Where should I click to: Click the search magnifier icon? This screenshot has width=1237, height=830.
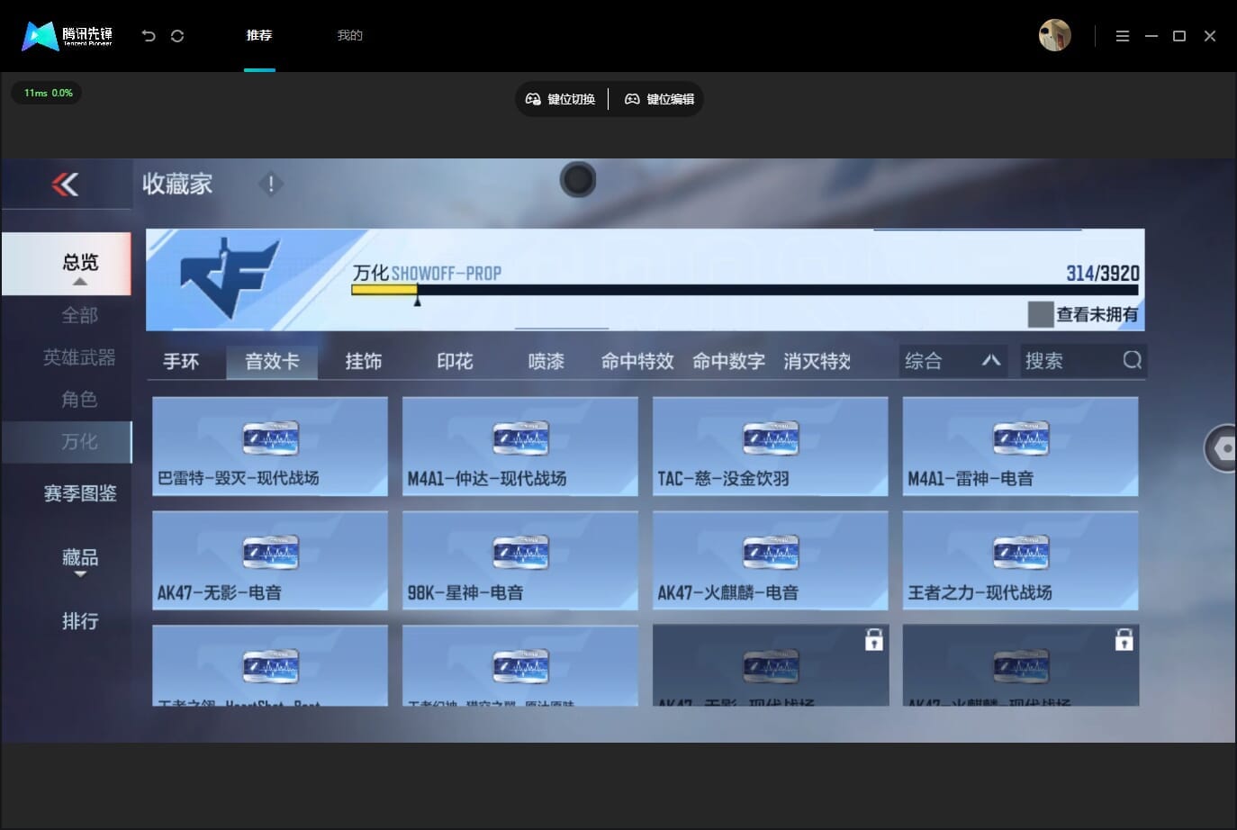pyautogui.click(x=1132, y=360)
